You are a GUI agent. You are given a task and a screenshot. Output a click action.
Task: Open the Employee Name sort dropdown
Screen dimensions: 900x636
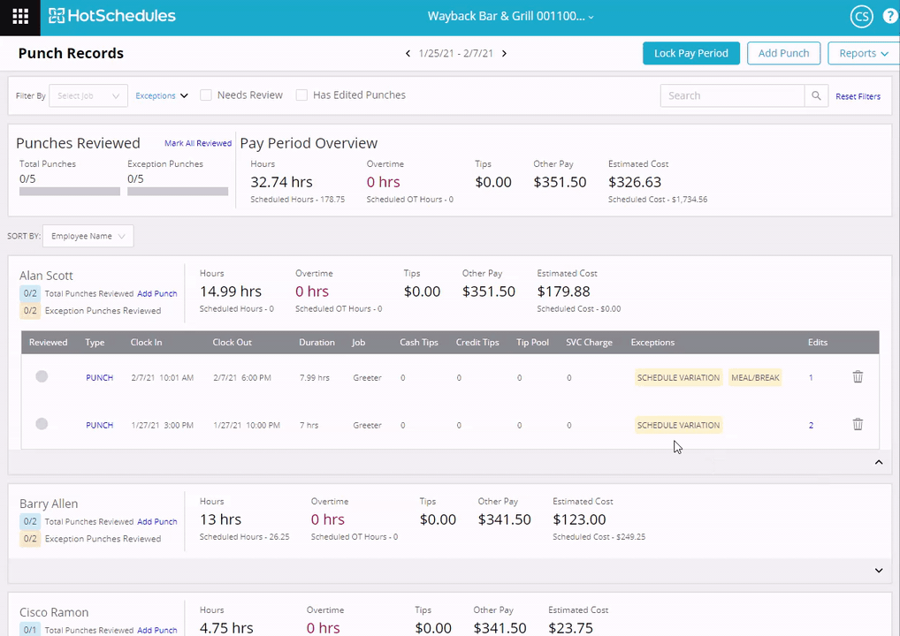click(88, 236)
